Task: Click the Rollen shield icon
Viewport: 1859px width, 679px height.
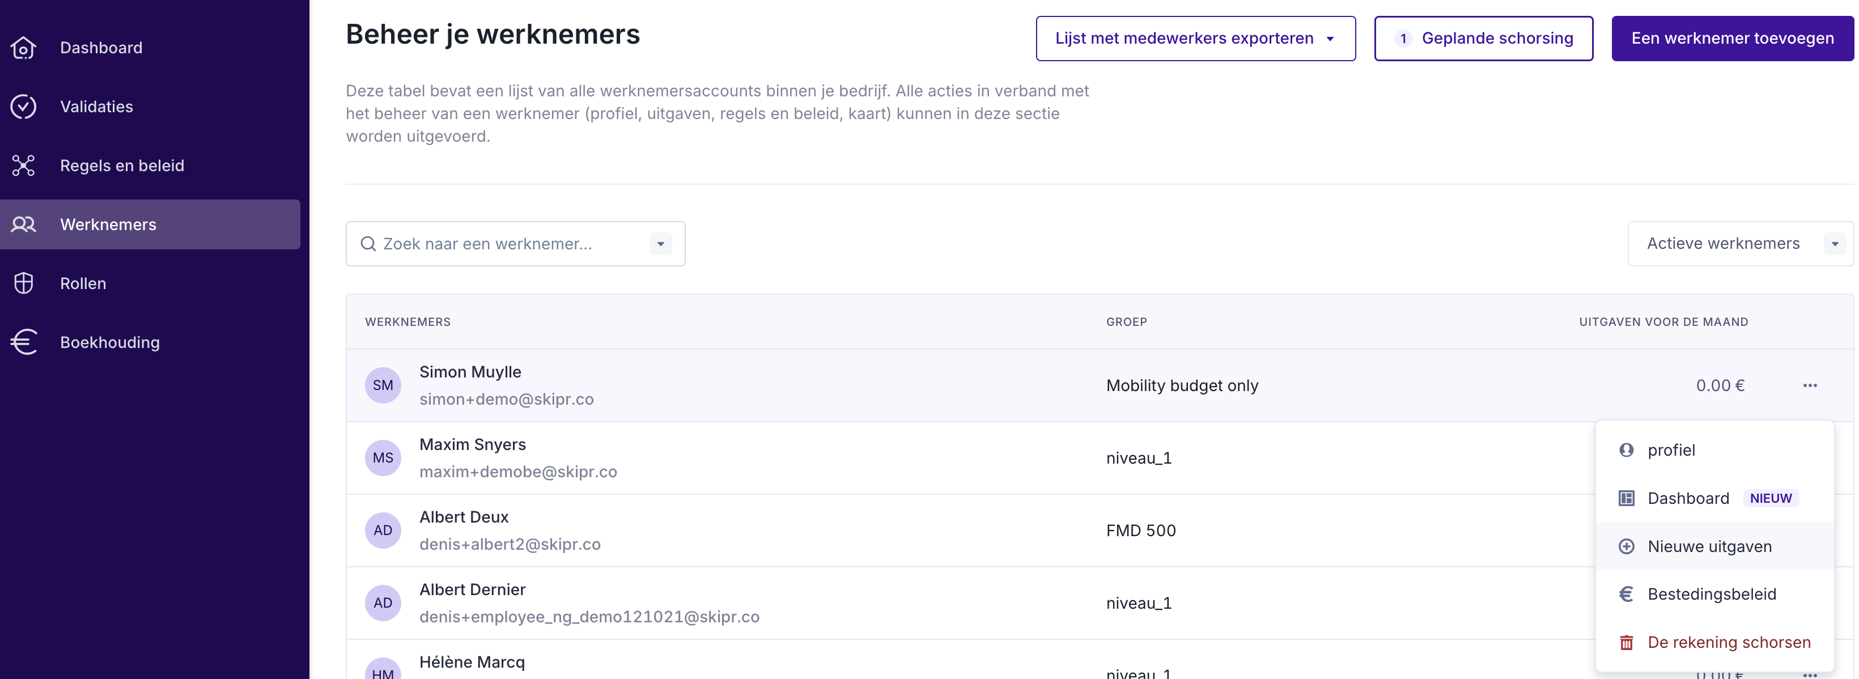Action: [x=23, y=283]
